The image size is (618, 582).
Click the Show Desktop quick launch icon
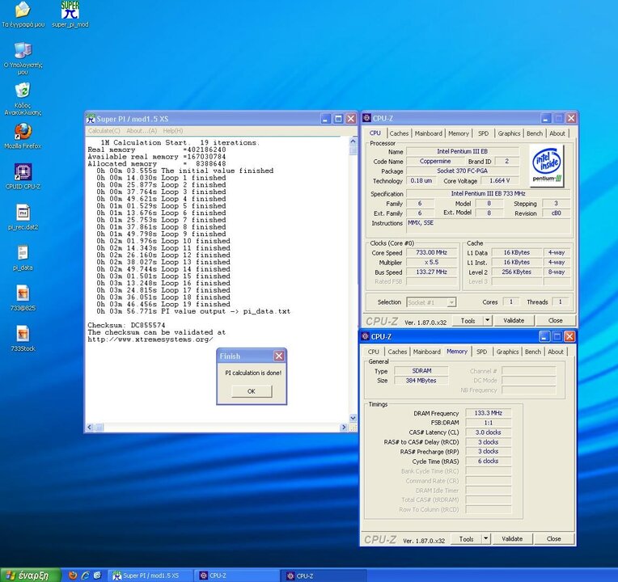[97, 576]
